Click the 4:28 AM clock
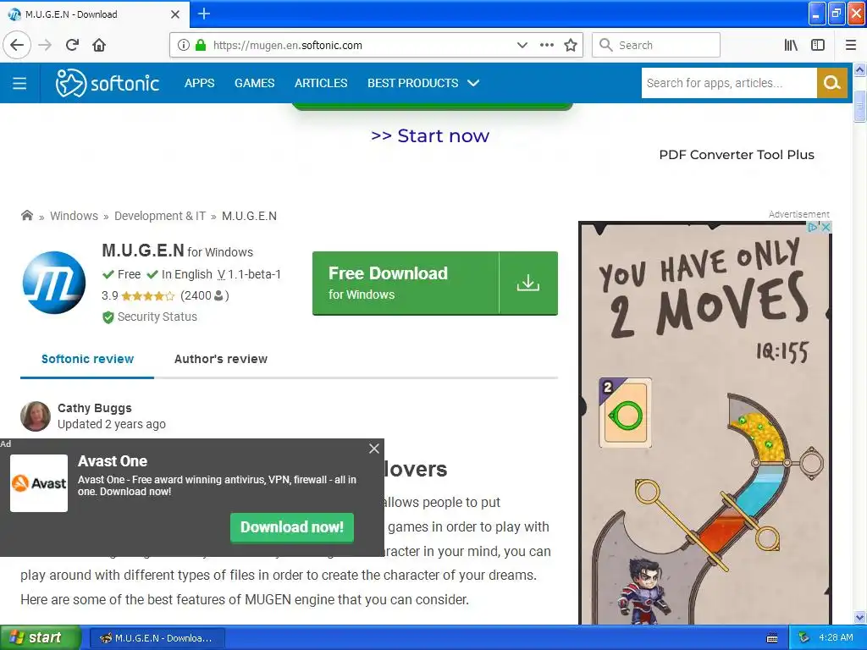This screenshot has height=650, width=867. 836,637
